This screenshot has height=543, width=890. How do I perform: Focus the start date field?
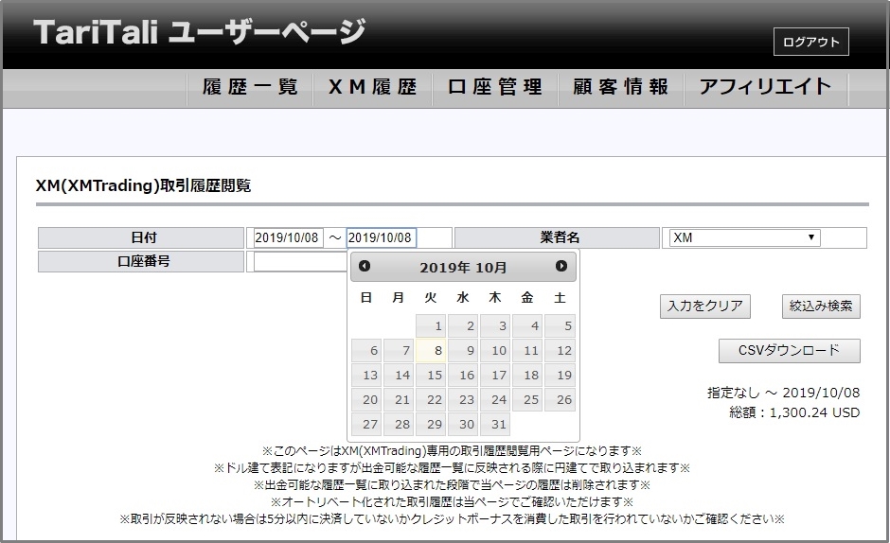[x=288, y=237]
